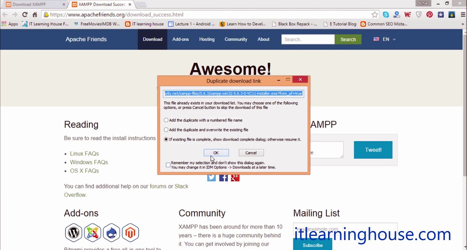Open the FreeMoviesIMDB bookmark
This screenshot has width=467, height=250.
pyautogui.click(x=97, y=24)
